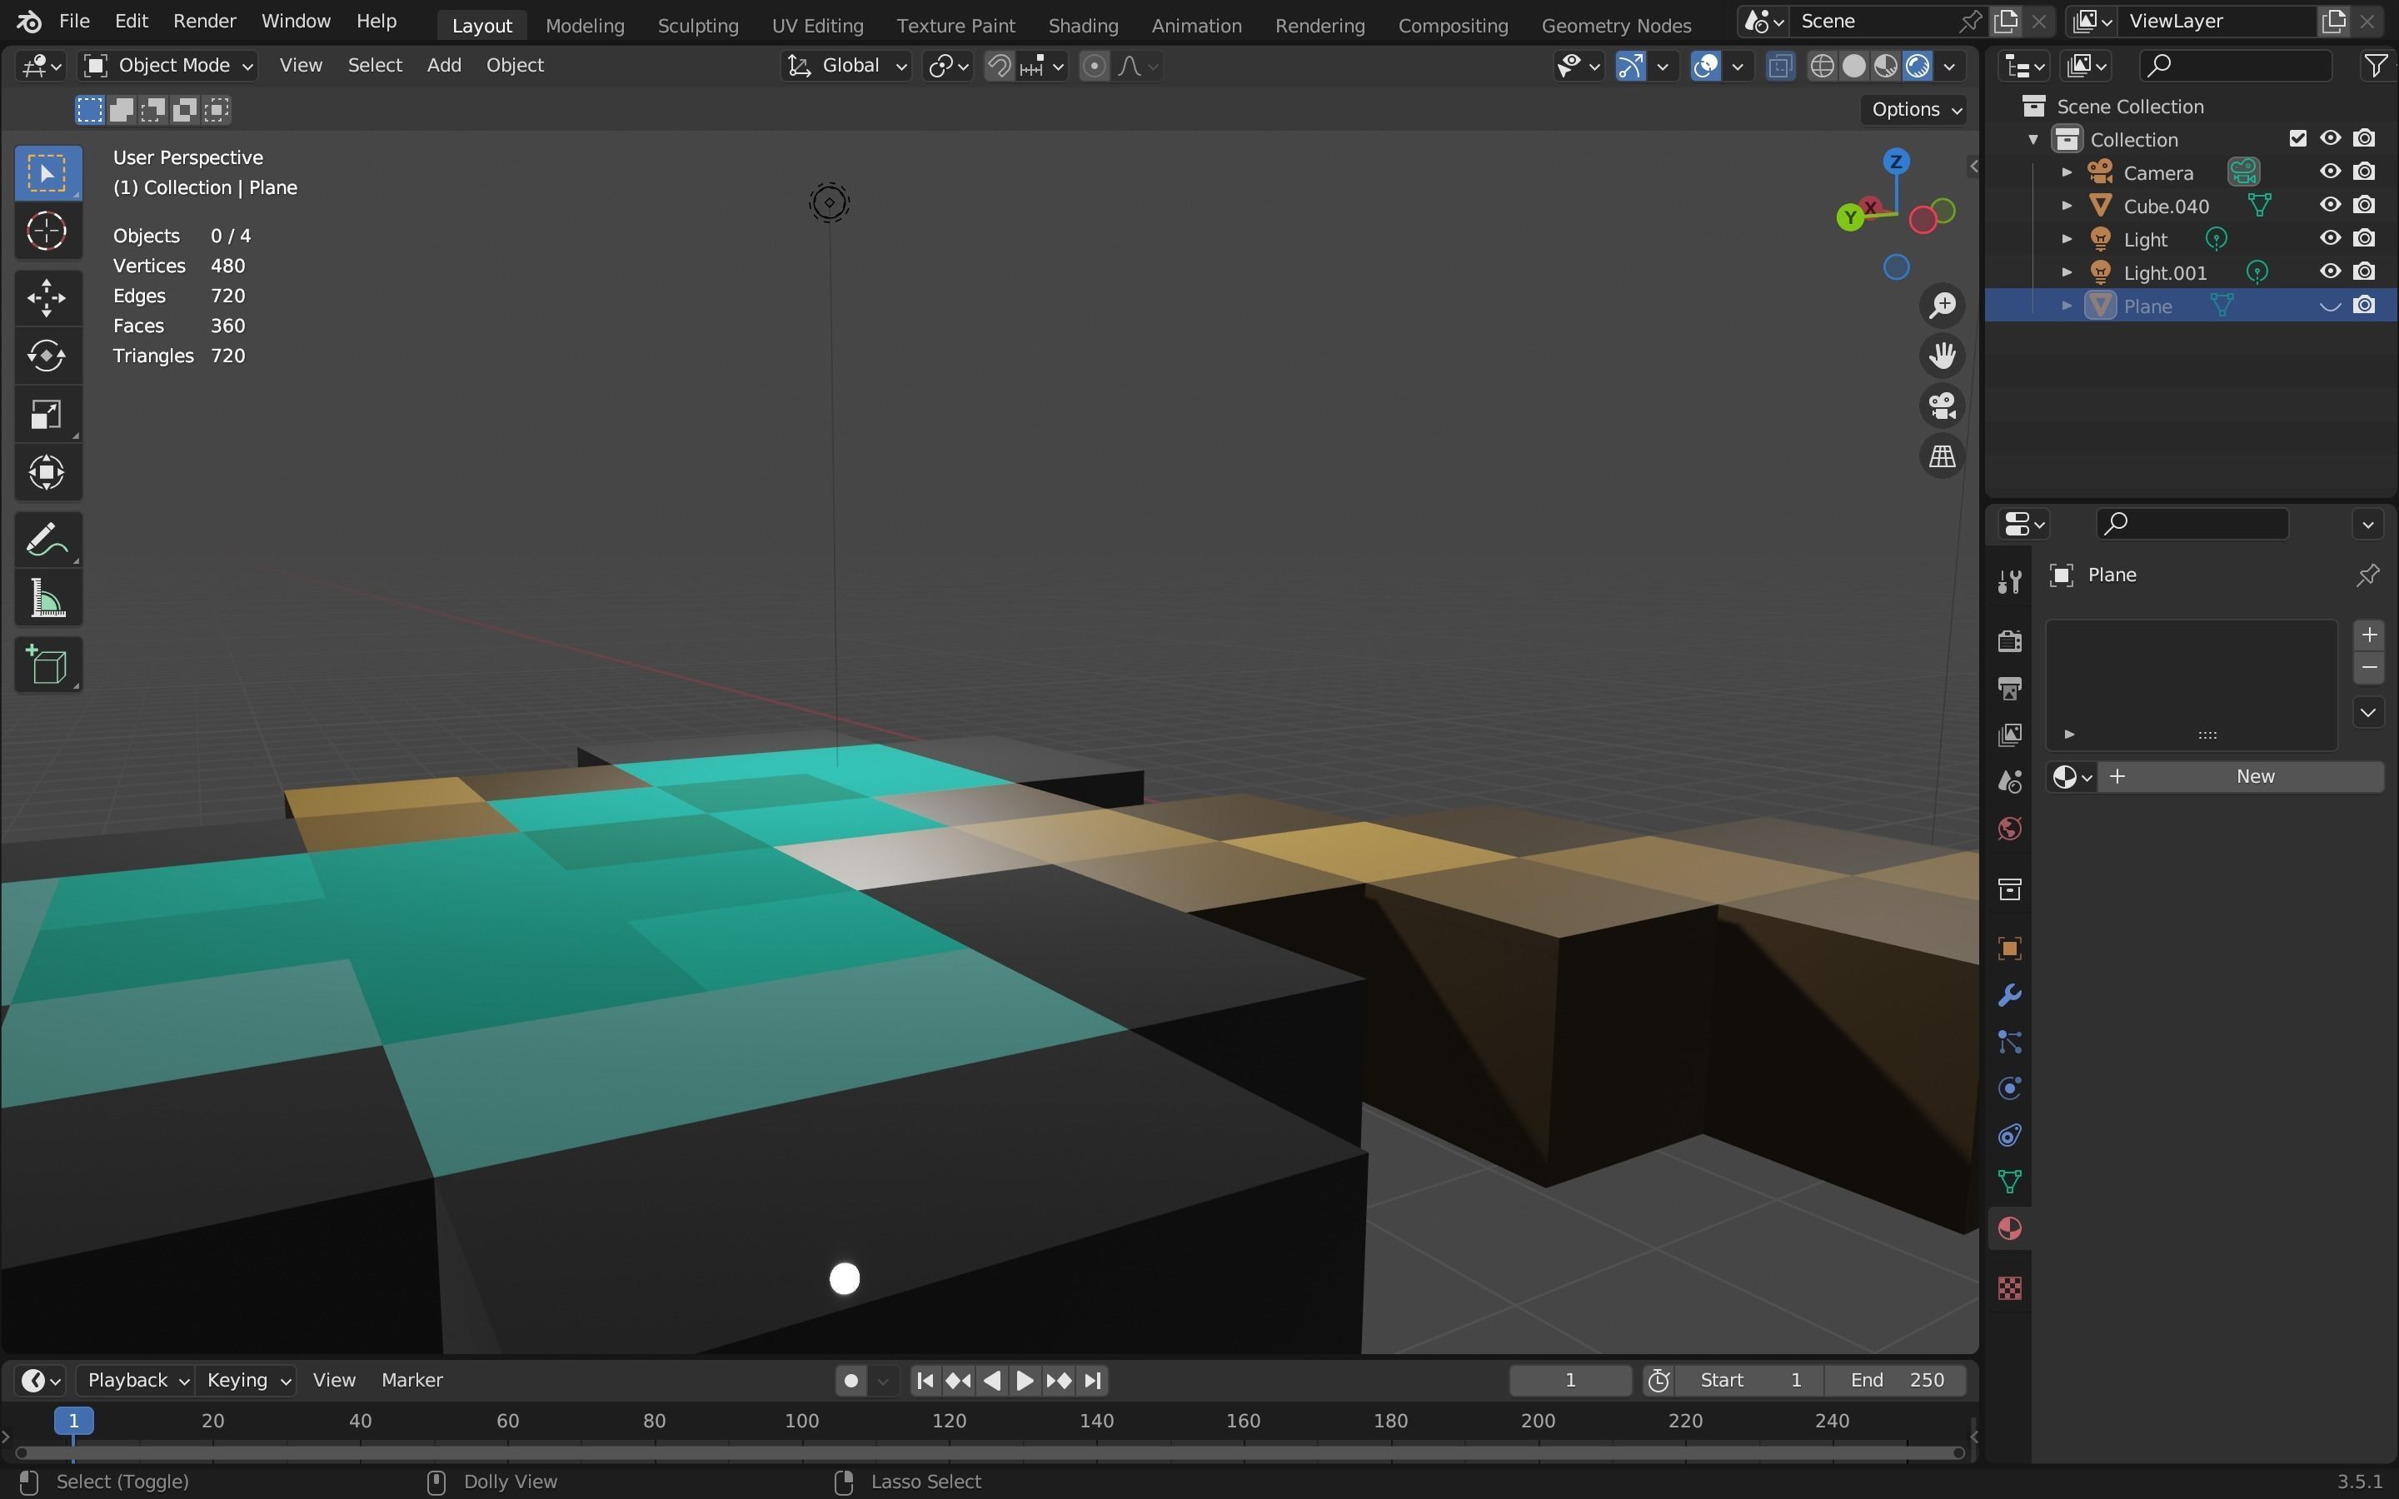Switch to the Shading workspace tab
This screenshot has height=1499, width=2399.
pos(1083,25)
